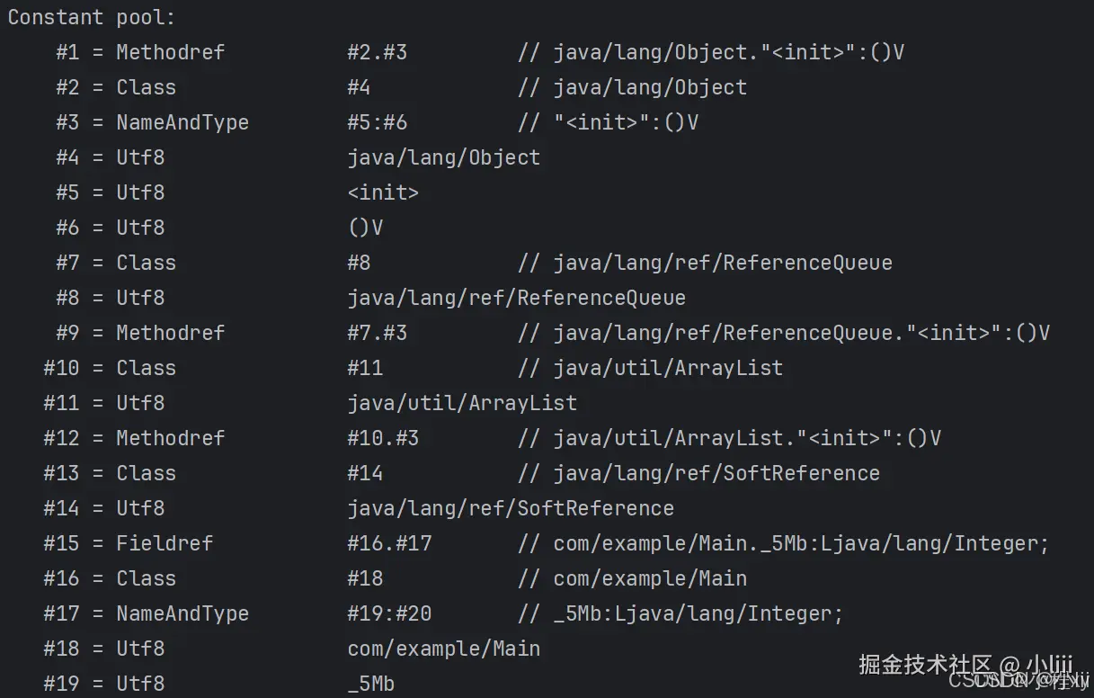Click the "#5:#6" NameAndType reference

click(x=377, y=122)
